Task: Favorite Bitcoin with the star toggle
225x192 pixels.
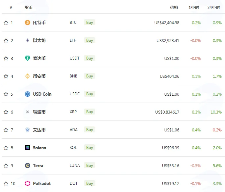Action: 6,23
